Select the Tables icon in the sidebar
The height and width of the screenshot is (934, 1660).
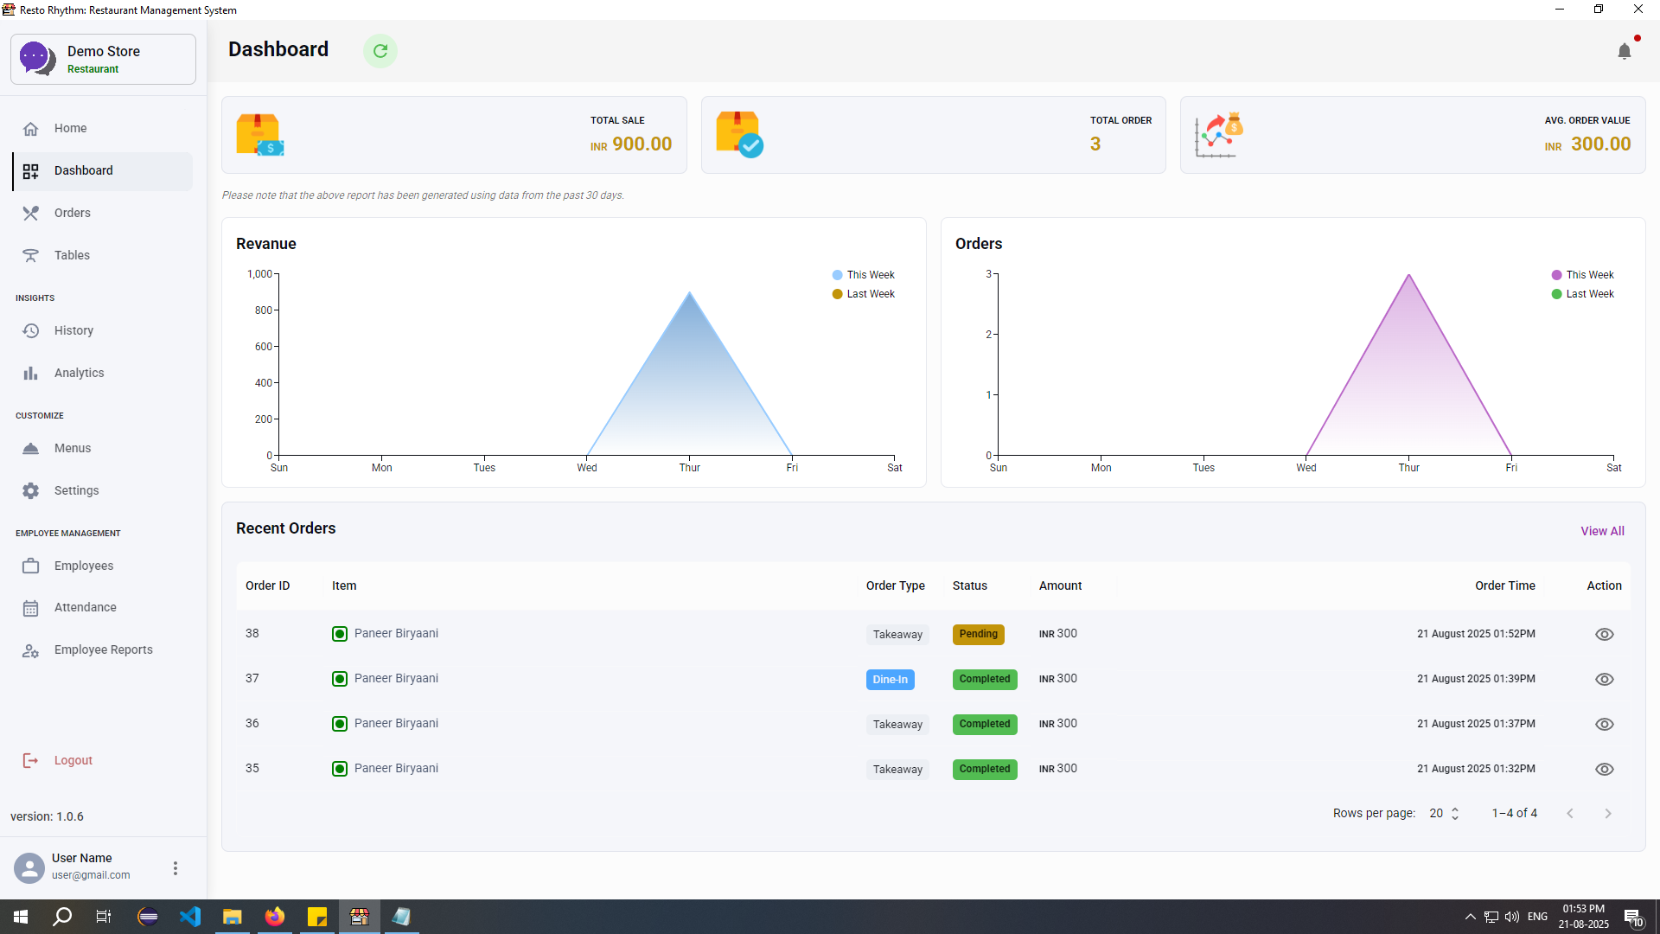pyautogui.click(x=31, y=255)
